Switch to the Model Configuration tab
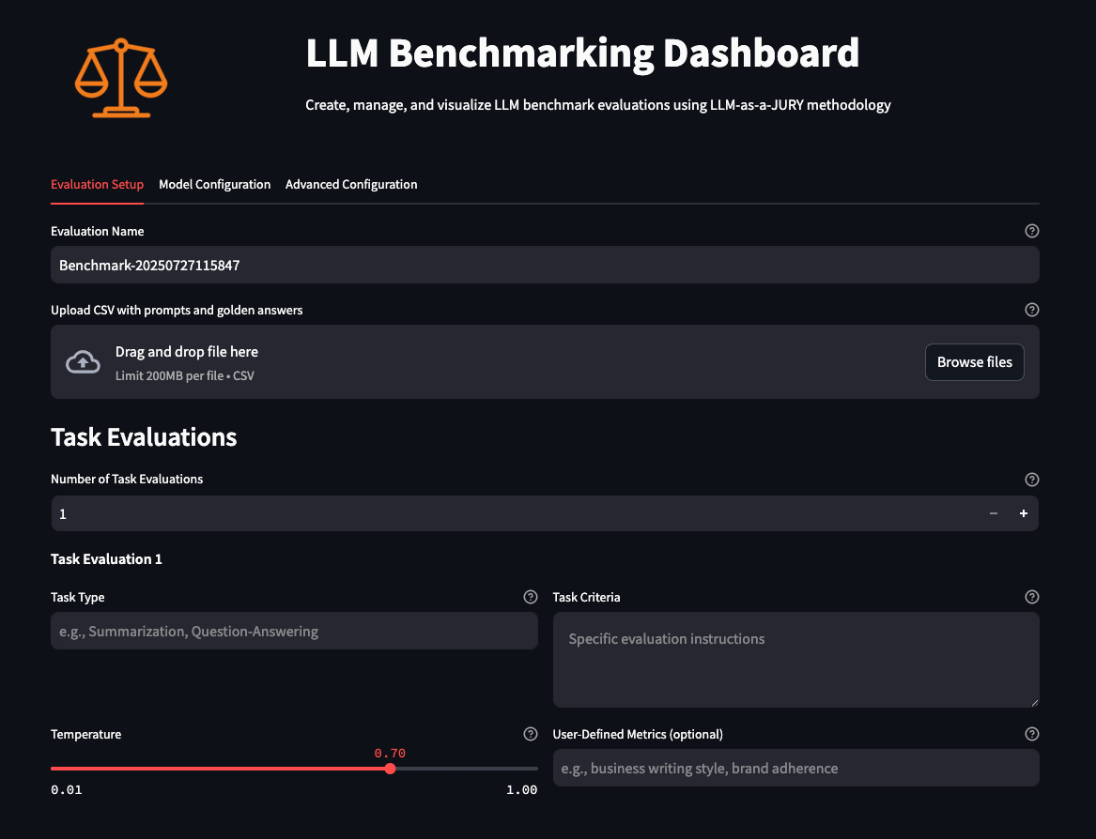 click(214, 185)
